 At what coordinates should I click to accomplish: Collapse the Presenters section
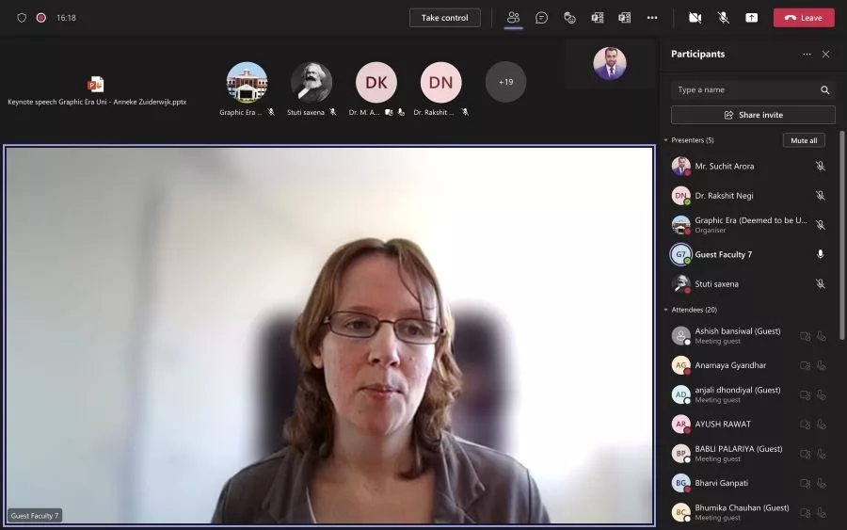click(x=666, y=140)
